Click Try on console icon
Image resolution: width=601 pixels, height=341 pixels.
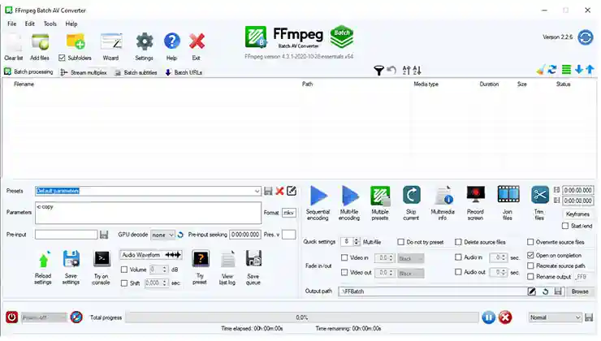click(102, 259)
